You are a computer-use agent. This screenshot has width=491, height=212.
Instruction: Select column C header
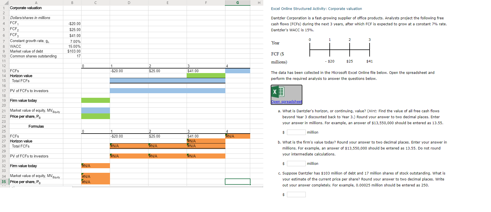click(95, 3)
